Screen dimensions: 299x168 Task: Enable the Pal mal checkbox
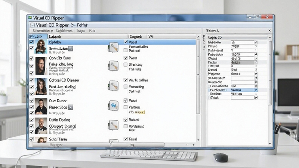pyautogui.click(x=126, y=50)
